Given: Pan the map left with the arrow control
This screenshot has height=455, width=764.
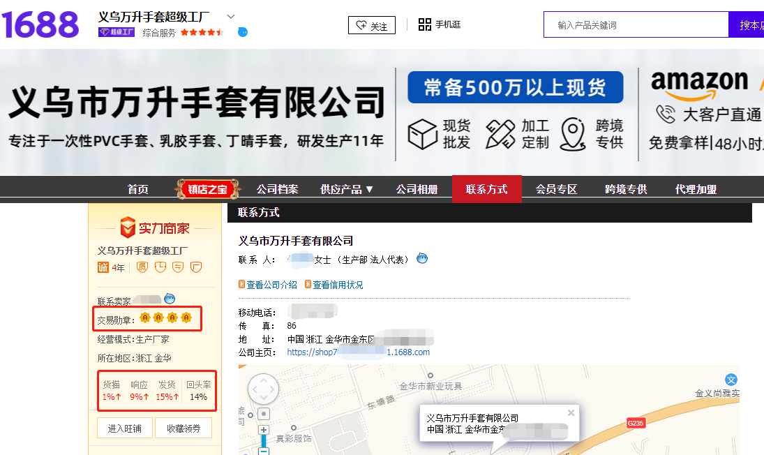Looking at the screenshot, I should [x=253, y=389].
